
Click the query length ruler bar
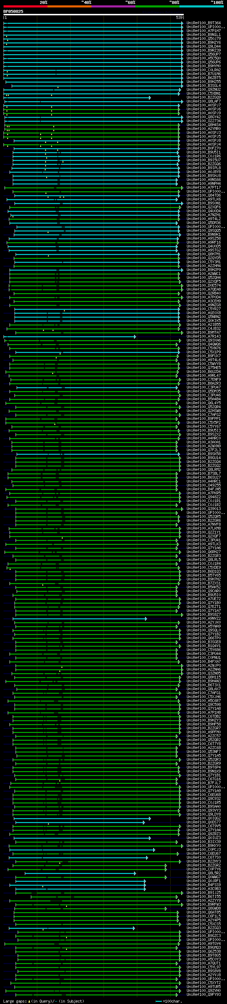point(94,15)
